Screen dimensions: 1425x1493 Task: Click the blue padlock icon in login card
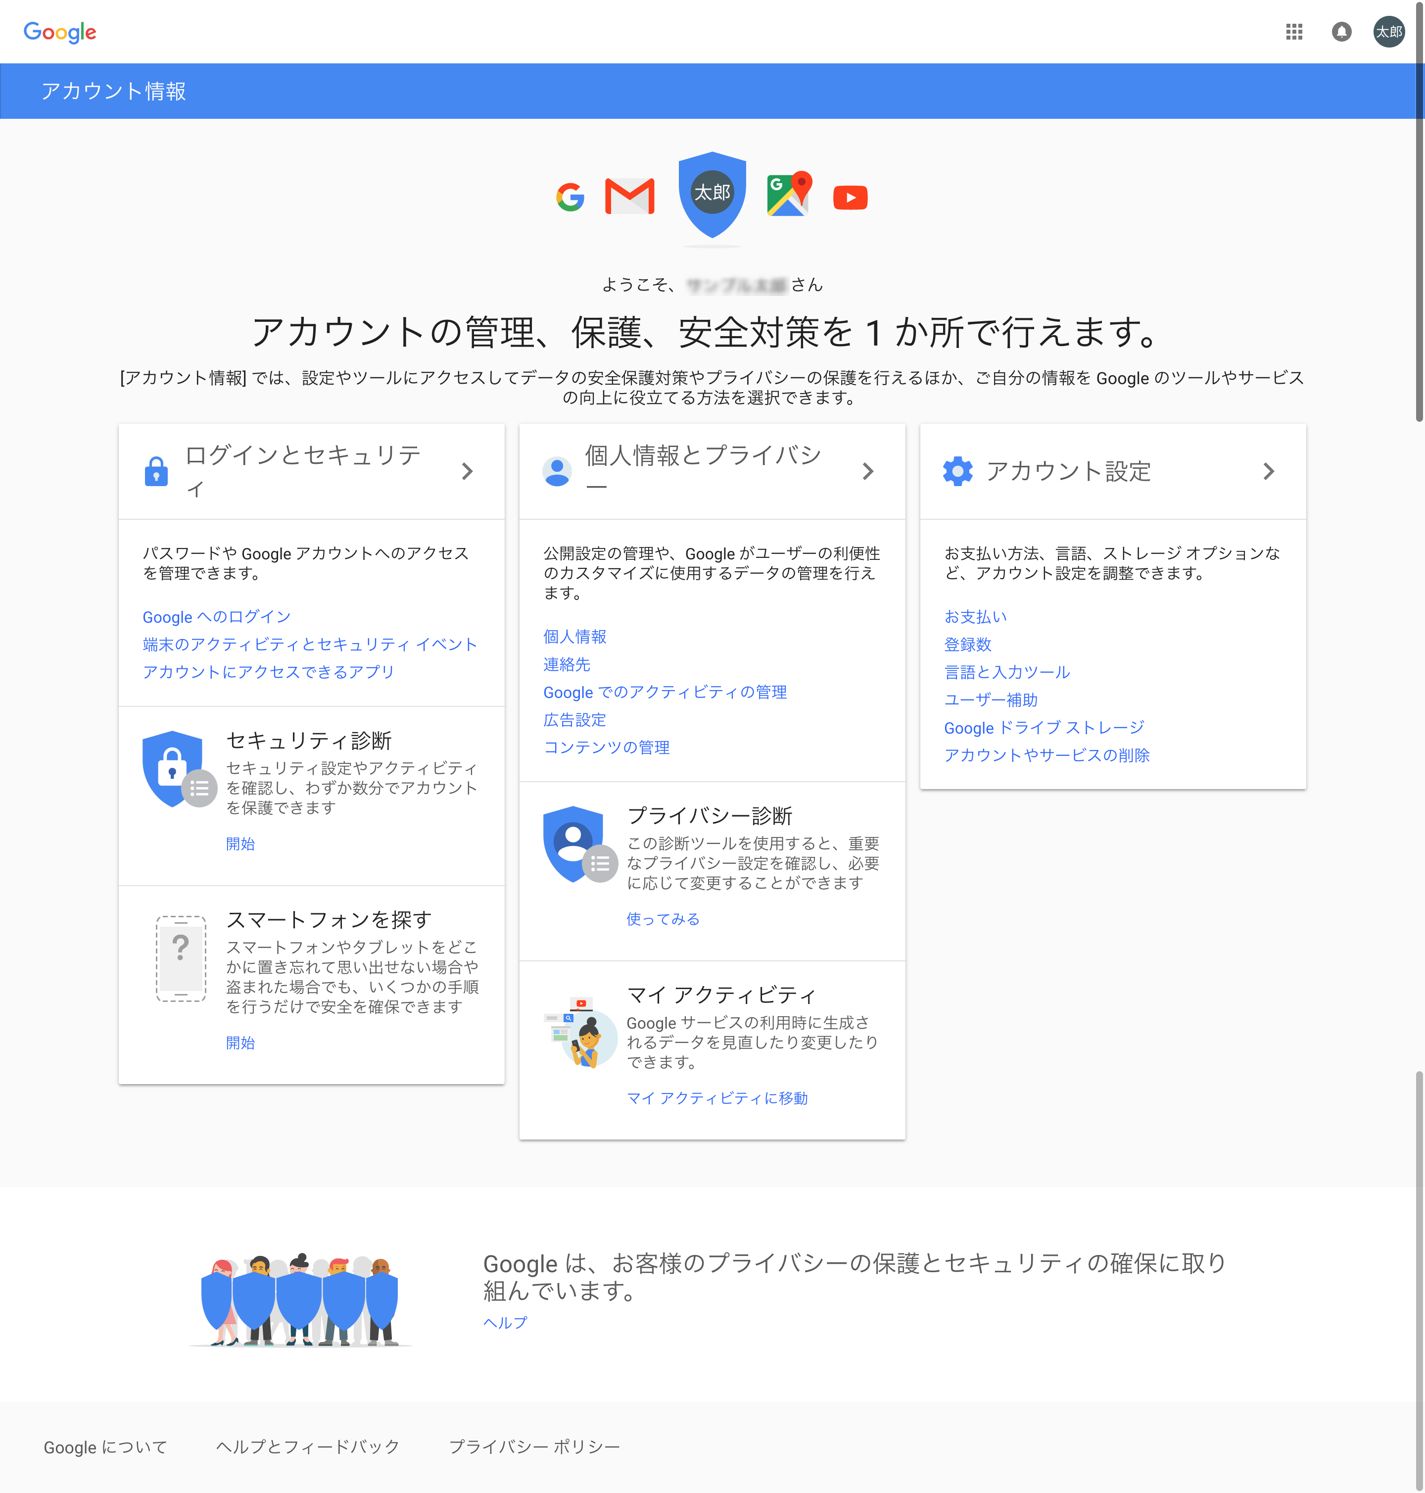pyautogui.click(x=156, y=471)
